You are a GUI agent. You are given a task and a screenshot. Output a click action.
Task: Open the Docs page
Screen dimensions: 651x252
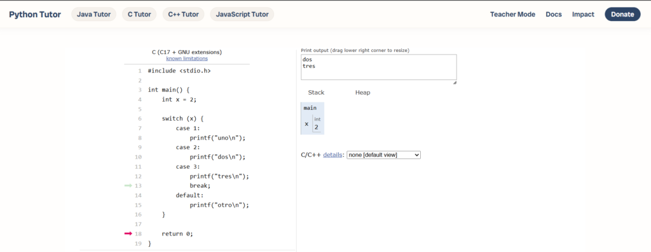554,15
